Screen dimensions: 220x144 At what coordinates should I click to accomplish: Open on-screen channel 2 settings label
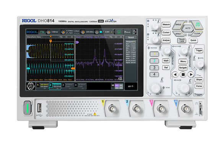coord(55,86)
